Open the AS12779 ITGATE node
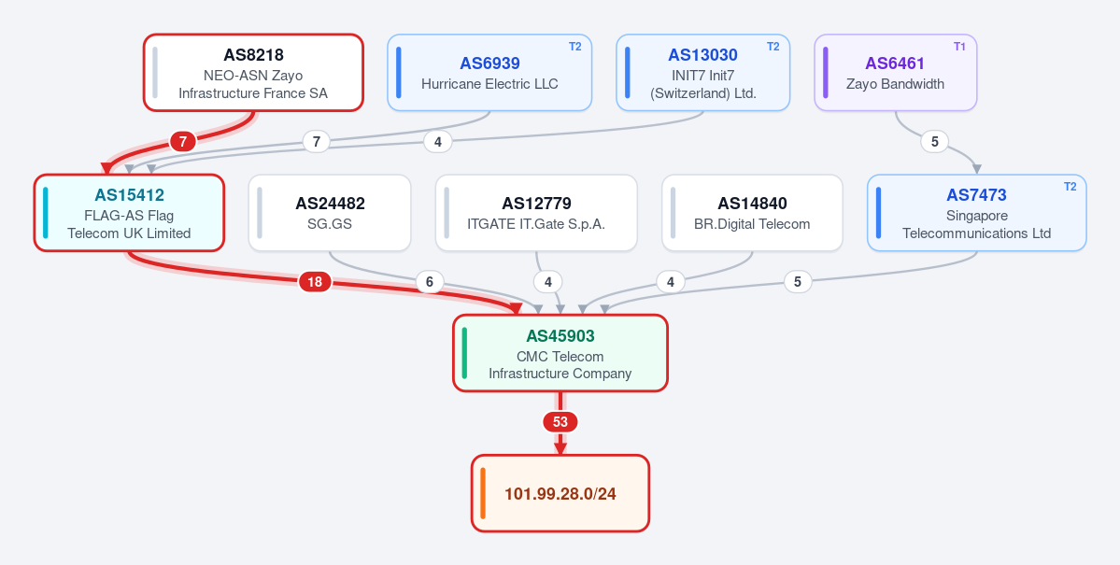 (x=536, y=213)
